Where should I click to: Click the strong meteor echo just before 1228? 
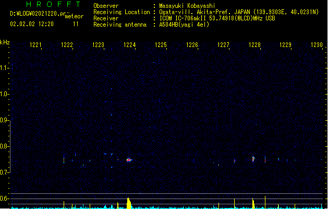point(253,159)
